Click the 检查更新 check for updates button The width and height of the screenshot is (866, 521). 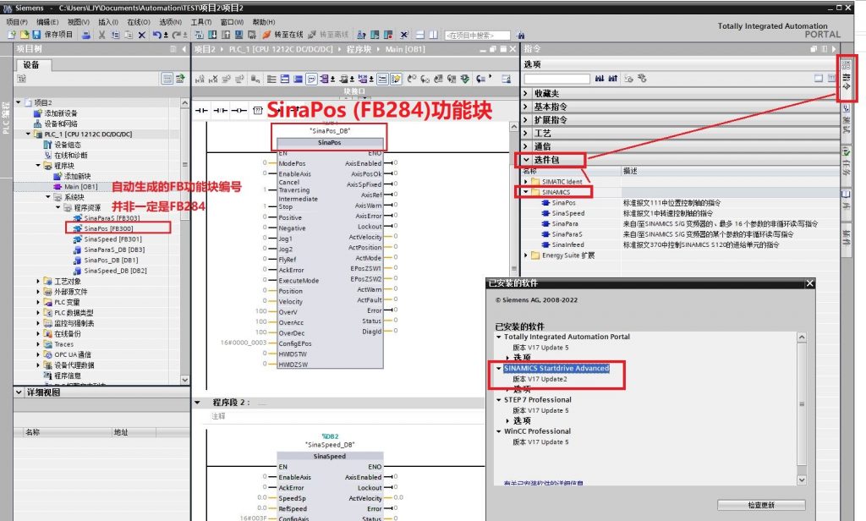pos(761,505)
